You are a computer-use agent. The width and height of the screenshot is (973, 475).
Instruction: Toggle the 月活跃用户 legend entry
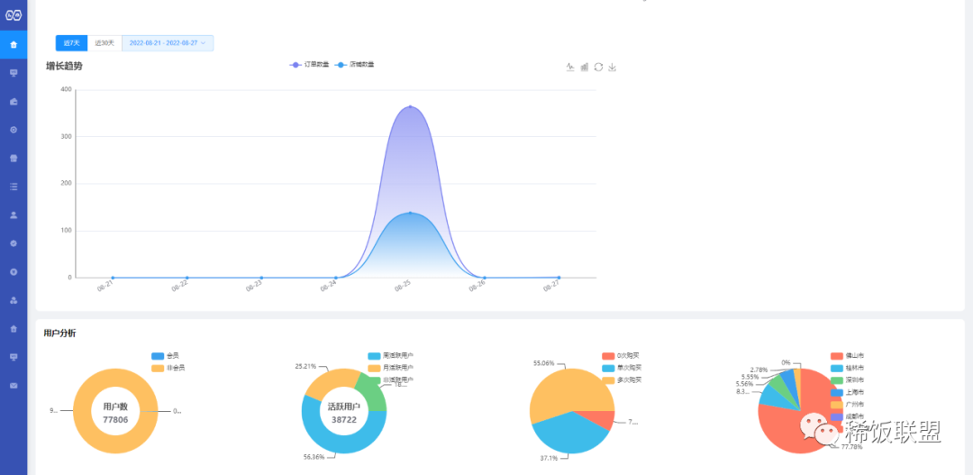(390, 369)
